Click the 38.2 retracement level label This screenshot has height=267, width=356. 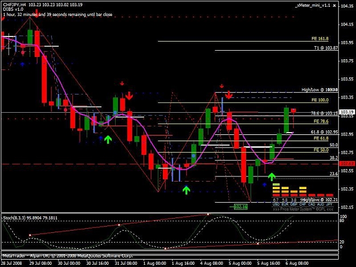(x=334, y=158)
